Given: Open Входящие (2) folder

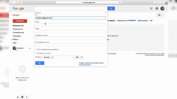Looking at the screenshot, I should [18, 26].
